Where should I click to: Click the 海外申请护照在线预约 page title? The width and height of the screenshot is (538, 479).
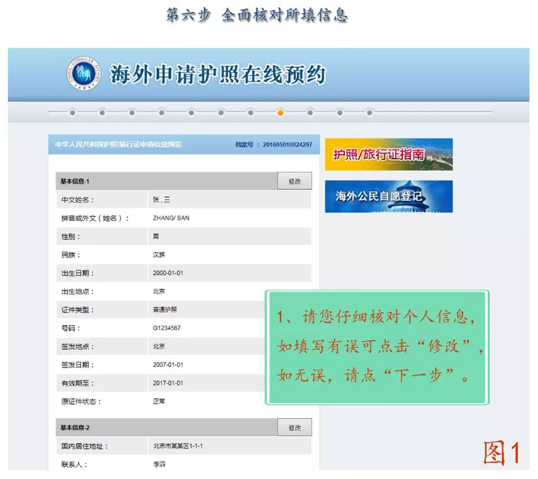click(x=218, y=74)
